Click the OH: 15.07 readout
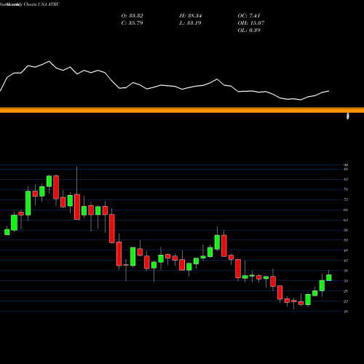 coord(251,23)
